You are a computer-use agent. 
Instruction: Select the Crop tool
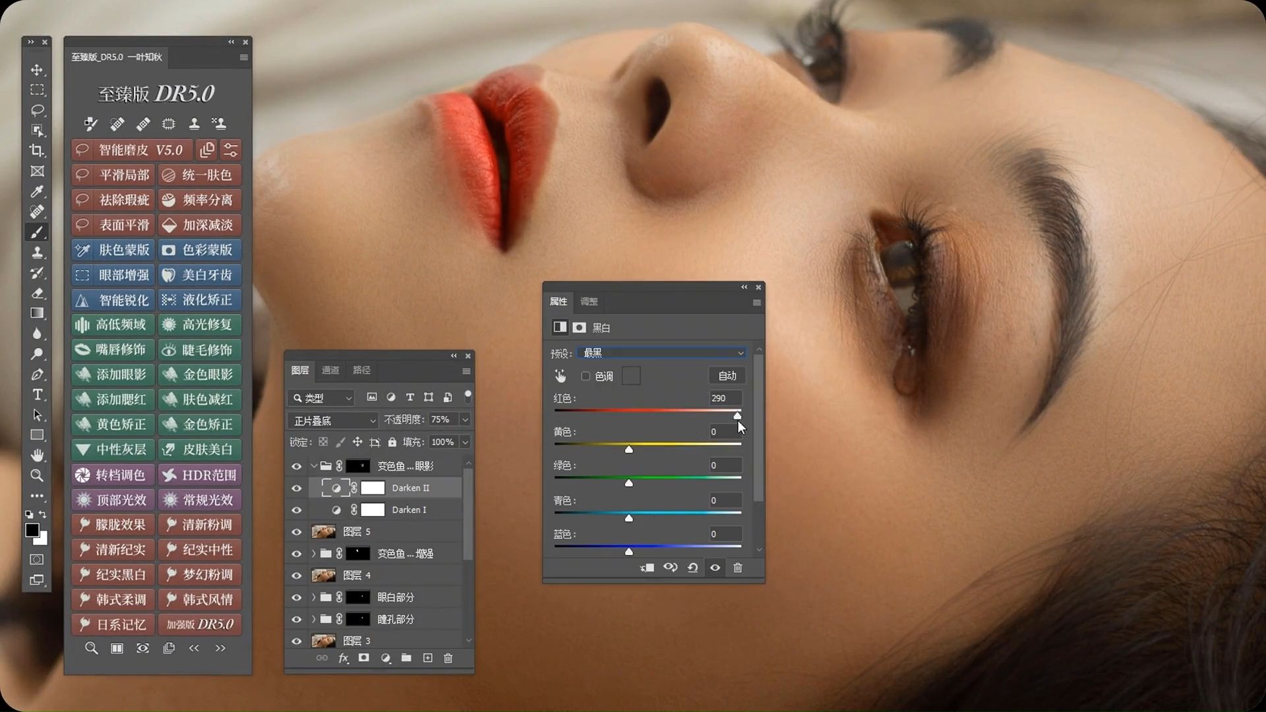pos(37,151)
